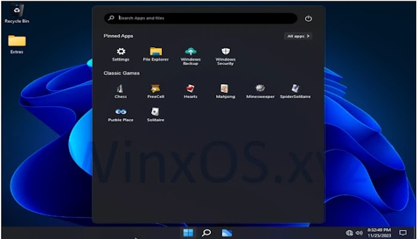Launch File Explorer pinned app

pos(155,54)
